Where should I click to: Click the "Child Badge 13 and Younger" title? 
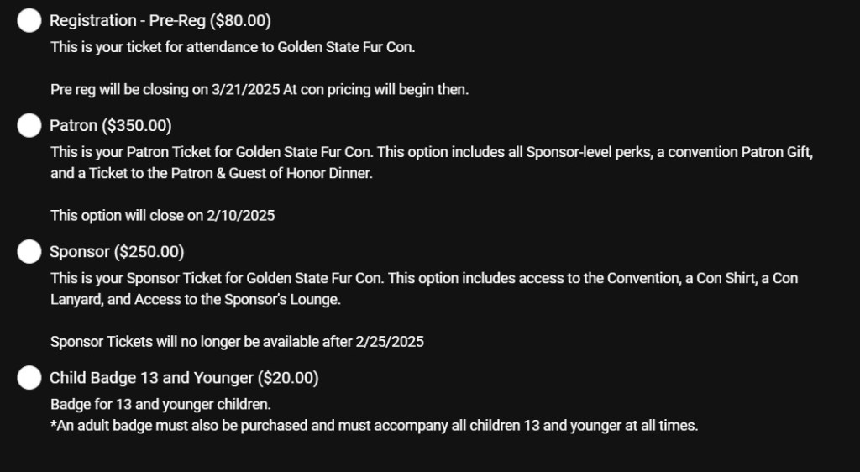151,378
